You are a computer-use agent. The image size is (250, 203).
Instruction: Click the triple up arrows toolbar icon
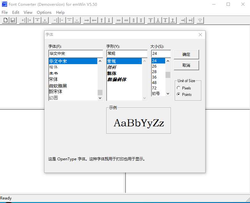[x=133, y=20]
